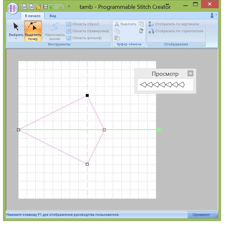This screenshot has width=231, height=231.
Task: Click the F1 help hint in status bar
Action: coord(63,215)
